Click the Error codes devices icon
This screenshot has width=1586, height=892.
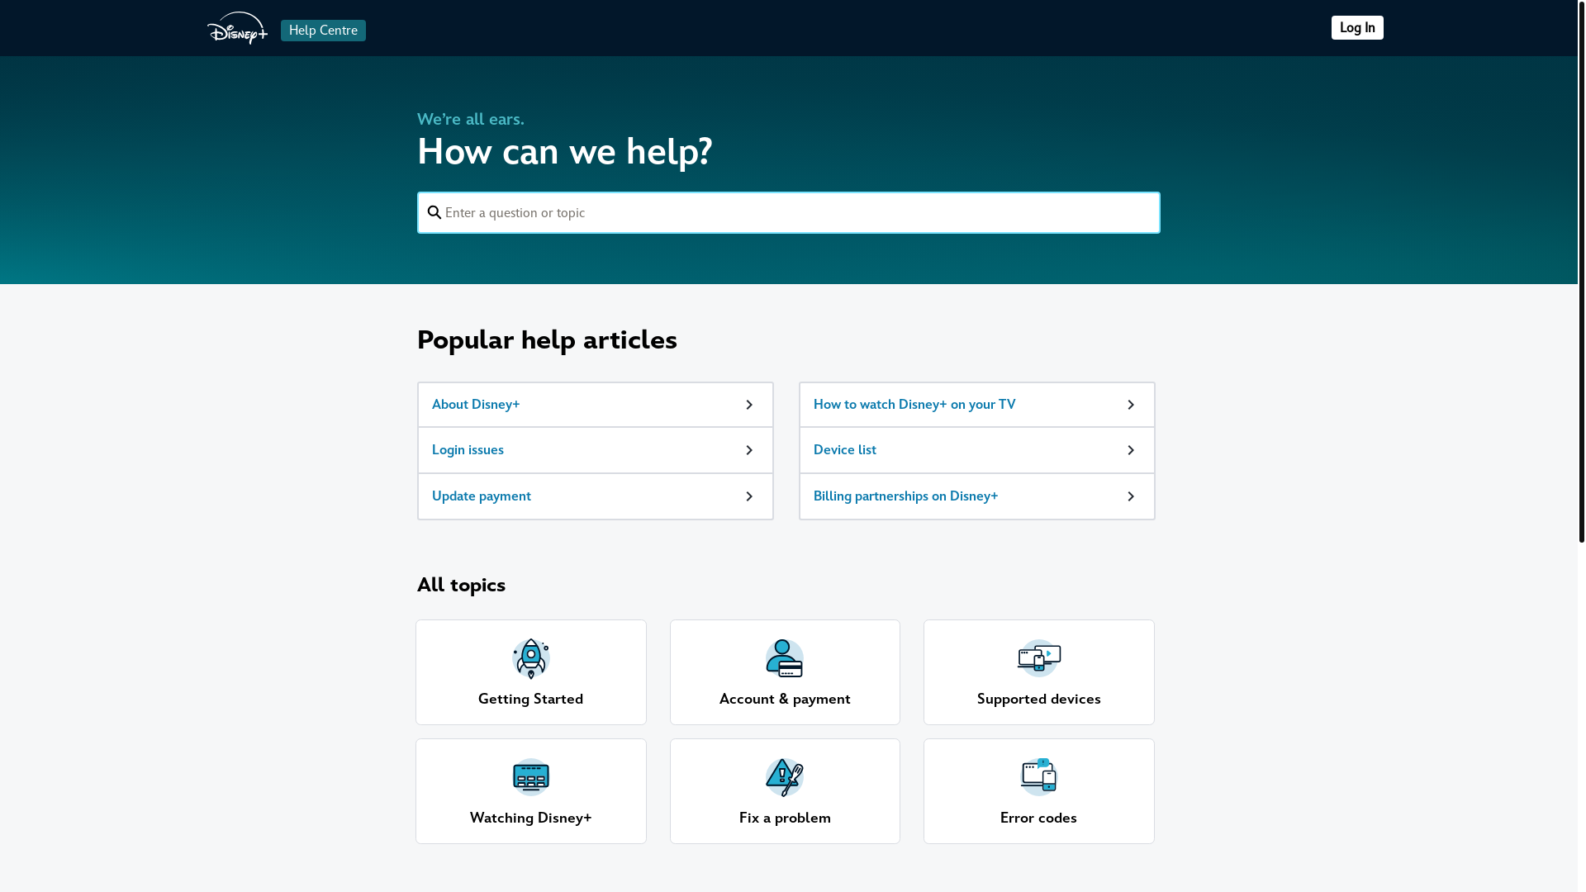(x=1039, y=777)
